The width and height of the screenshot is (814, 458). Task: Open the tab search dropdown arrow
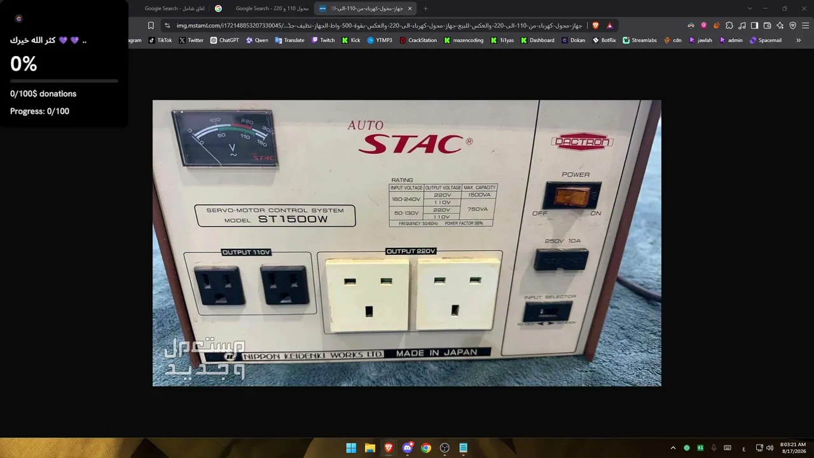point(750,8)
